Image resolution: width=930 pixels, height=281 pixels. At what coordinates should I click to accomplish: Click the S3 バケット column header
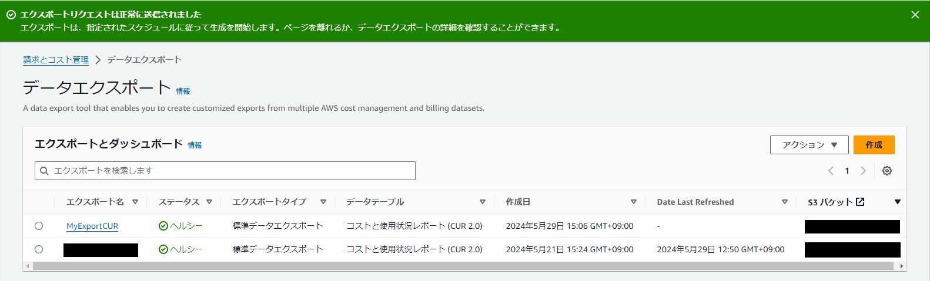tap(830, 202)
